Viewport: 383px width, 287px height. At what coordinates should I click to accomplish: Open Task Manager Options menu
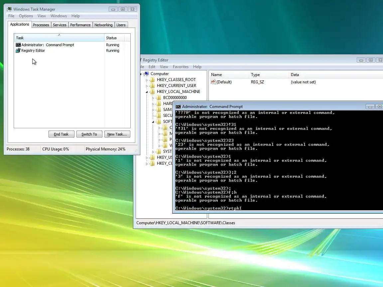(26, 16)
